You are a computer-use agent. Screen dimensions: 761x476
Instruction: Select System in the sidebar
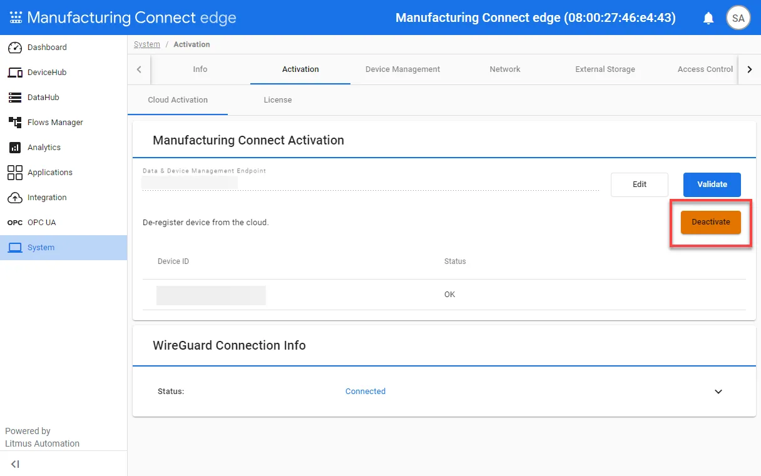pyautogui.click(x=63, y=248)
